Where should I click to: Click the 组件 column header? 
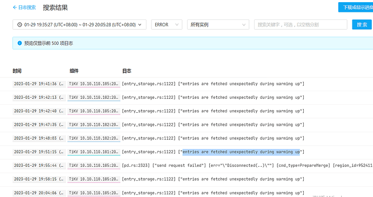point(74,71)
